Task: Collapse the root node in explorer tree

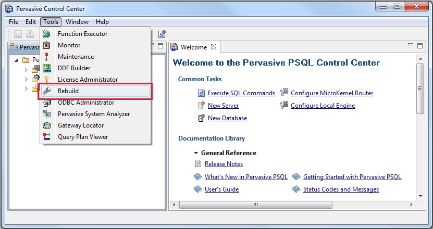Action: pyautogui.click(x=17, y=60)
